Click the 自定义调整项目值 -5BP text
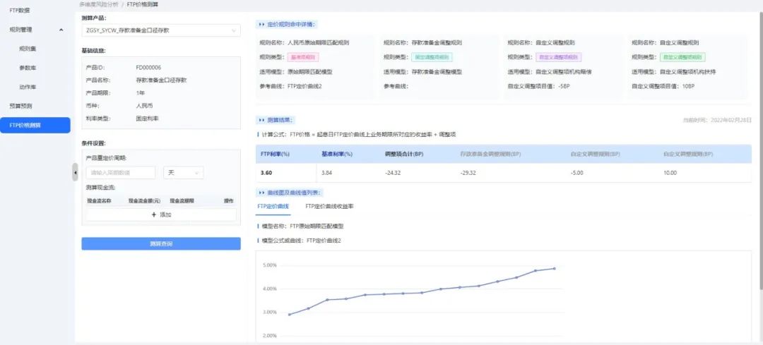Viewport: 763px width, 345px height. pos(538,86)
